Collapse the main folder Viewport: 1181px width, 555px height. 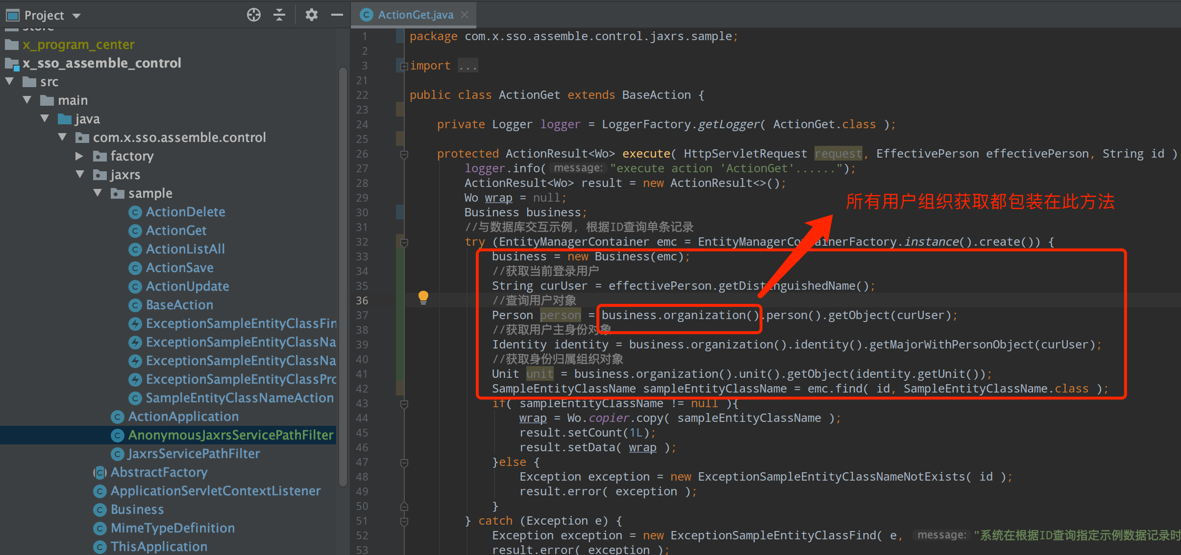point(27,100)
